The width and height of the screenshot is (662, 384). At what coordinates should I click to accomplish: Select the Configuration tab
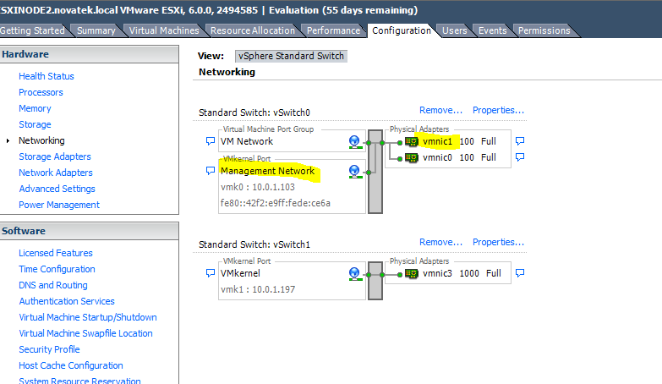(402, 30)
